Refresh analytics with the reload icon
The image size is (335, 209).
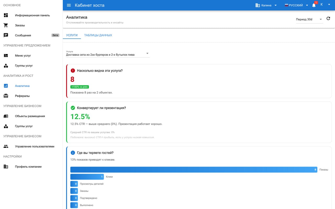tap(328, 19)
